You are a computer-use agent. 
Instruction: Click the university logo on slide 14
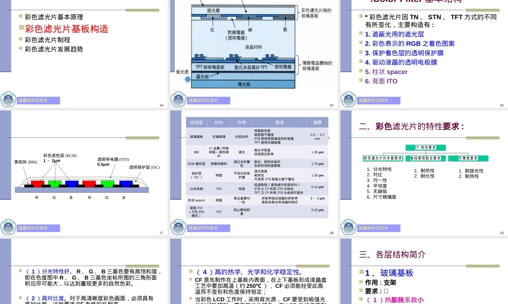click(x=8, y=99)
